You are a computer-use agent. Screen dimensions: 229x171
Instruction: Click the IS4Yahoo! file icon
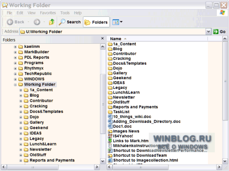[110, 136]
